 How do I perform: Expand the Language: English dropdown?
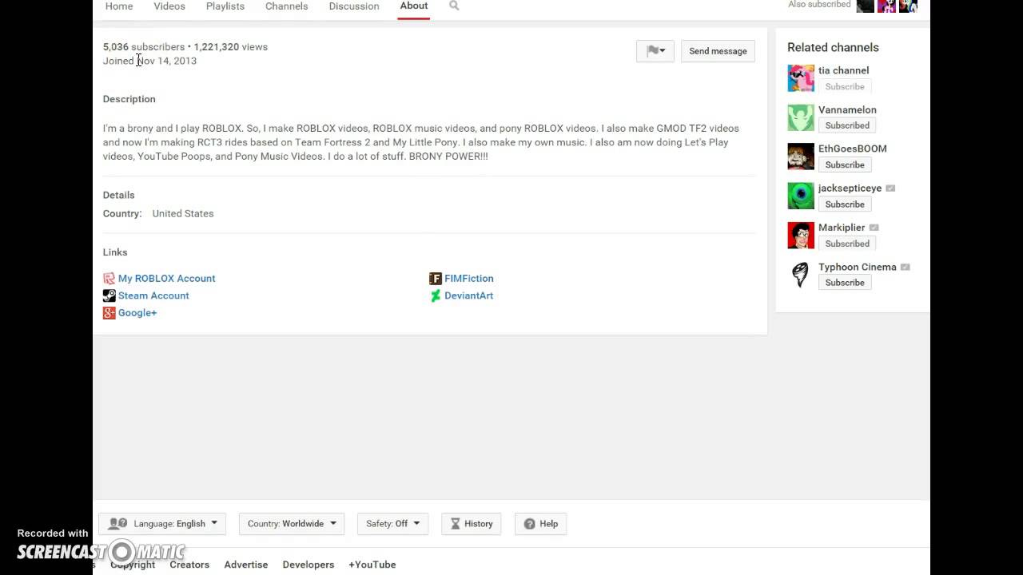click(162, 524)
